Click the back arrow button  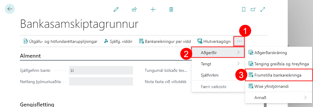10,9
